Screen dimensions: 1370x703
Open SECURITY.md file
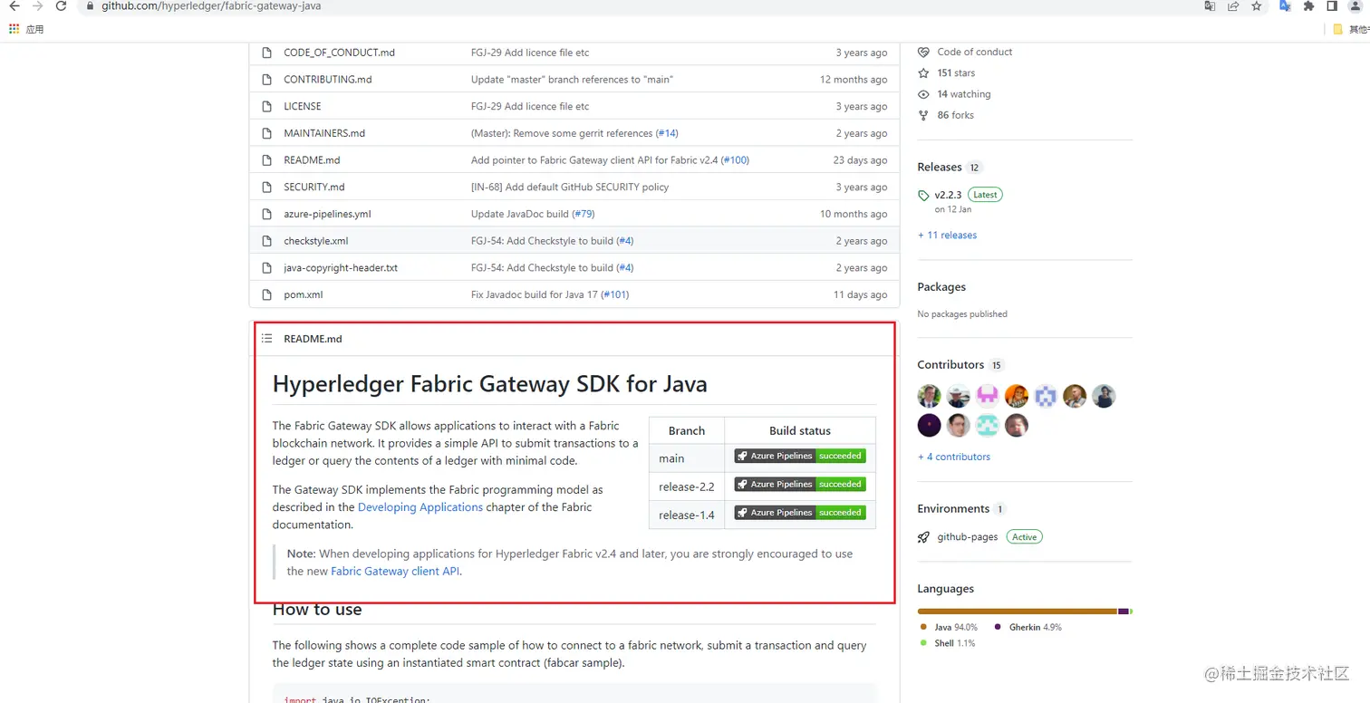[x=314, y=187]
